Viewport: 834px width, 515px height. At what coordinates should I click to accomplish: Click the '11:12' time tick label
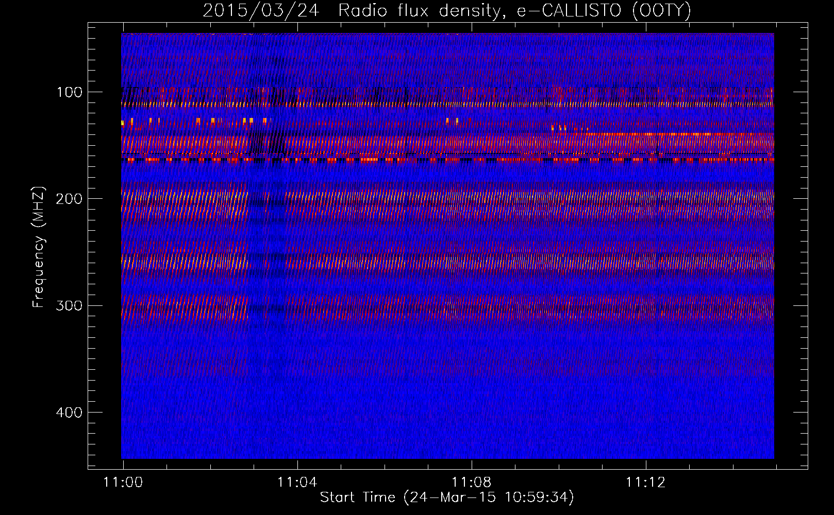645,483
